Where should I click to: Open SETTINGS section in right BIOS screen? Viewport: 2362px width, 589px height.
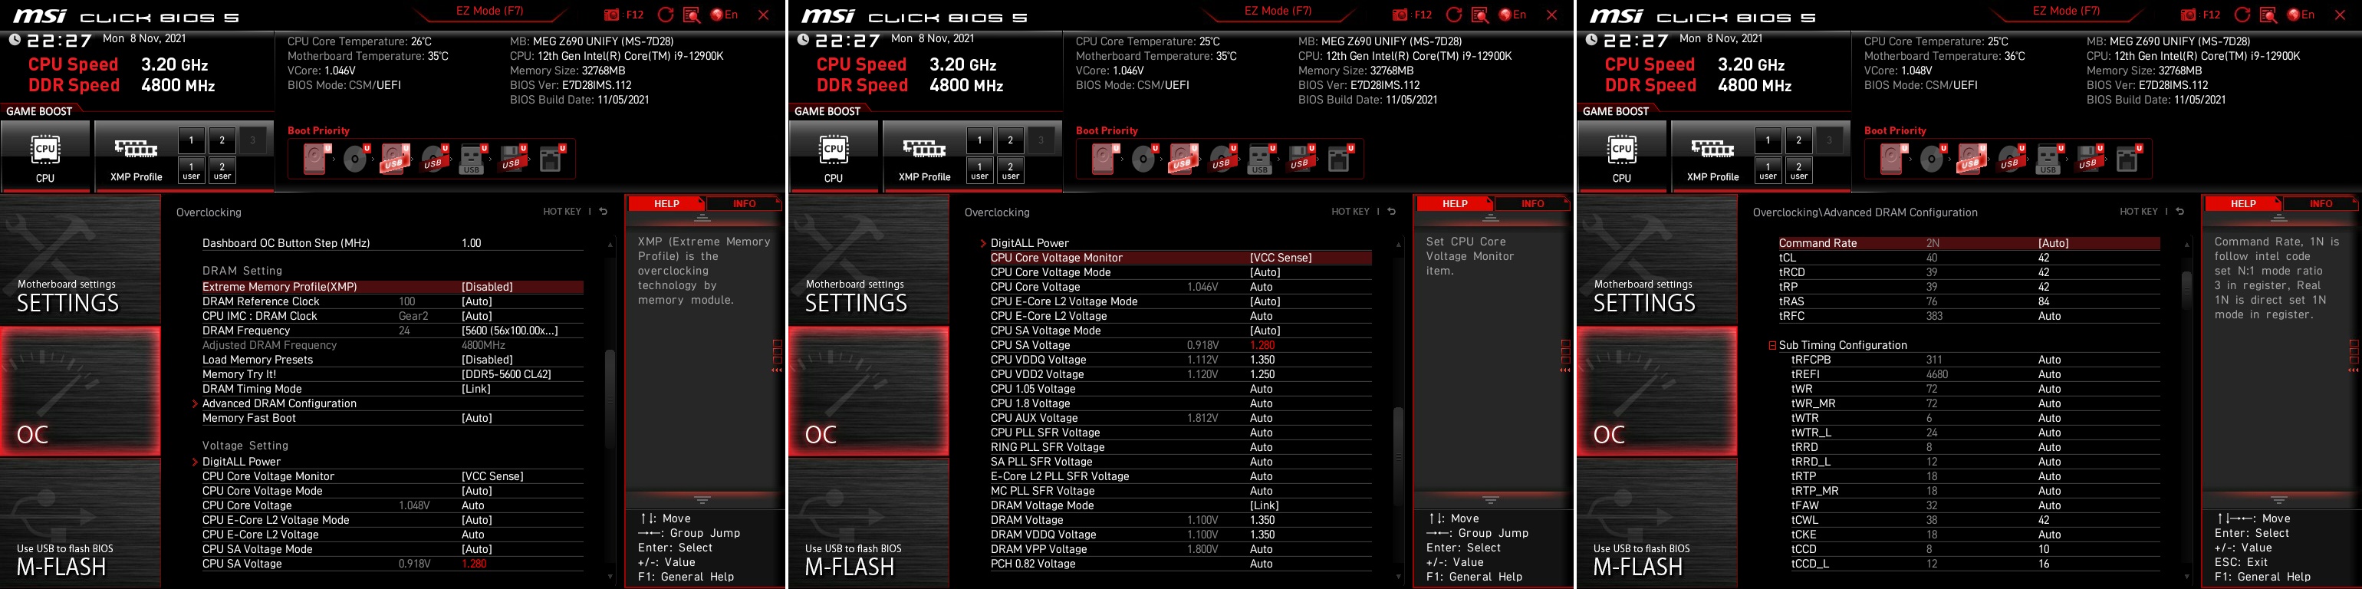point(1657,260)
